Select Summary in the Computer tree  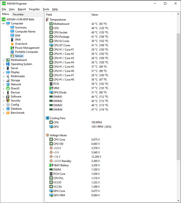[x=21, y=28]
